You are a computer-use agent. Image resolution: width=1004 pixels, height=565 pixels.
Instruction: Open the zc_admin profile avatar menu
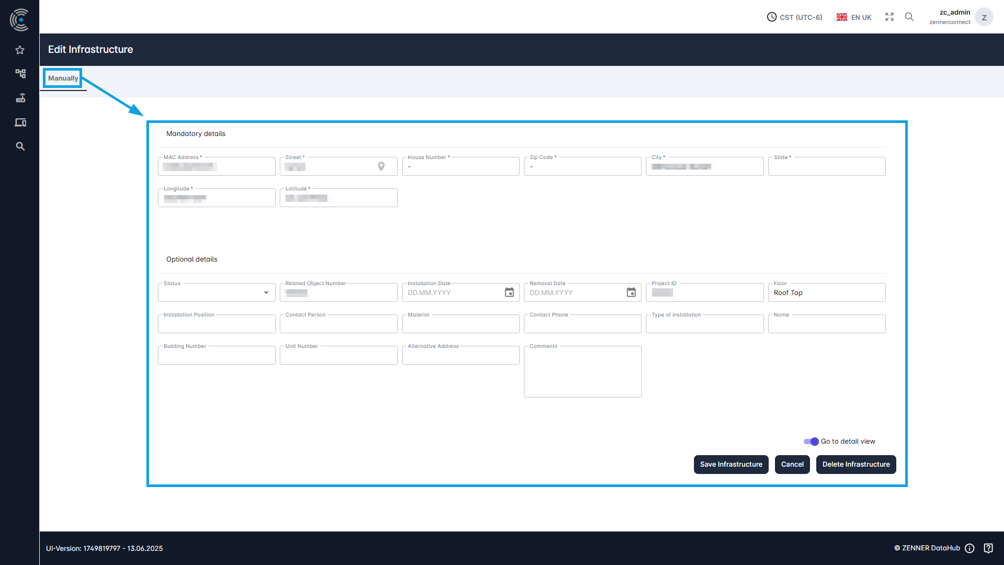[x=984, y=17]
